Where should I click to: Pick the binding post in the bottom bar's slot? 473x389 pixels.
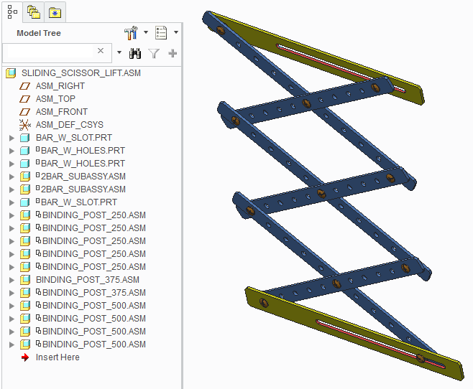421,358
